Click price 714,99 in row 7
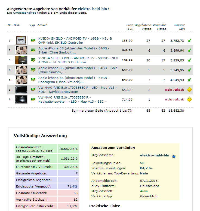The height and width of the screenshot is (211, 200). point(127,100)
